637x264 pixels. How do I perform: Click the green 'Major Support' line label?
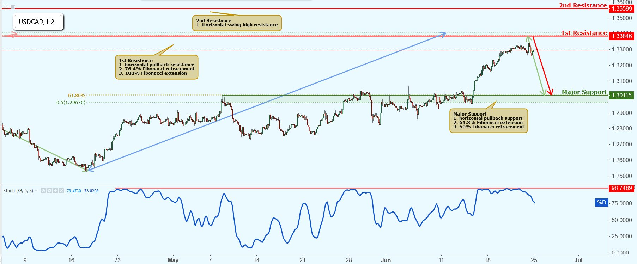[584, 92]
